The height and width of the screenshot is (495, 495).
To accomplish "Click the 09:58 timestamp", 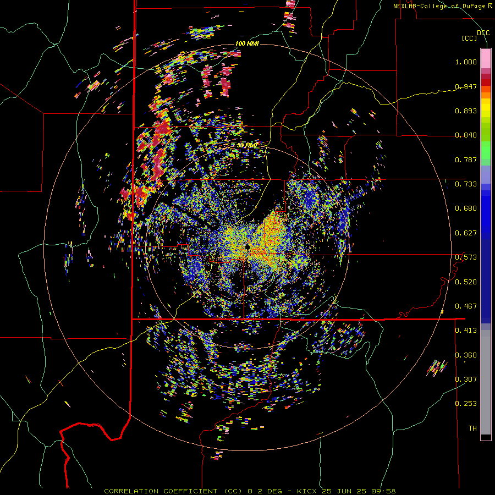I will coord(383,491).
